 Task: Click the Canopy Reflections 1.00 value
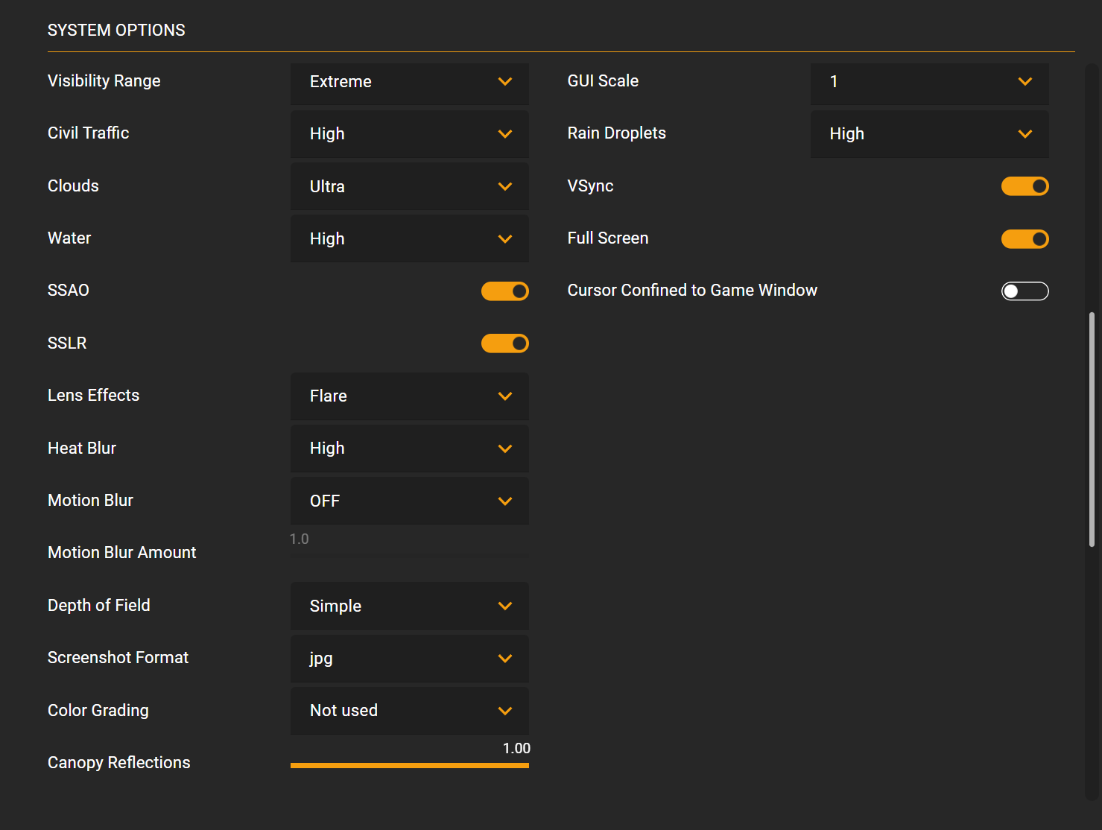click(516, 749)
